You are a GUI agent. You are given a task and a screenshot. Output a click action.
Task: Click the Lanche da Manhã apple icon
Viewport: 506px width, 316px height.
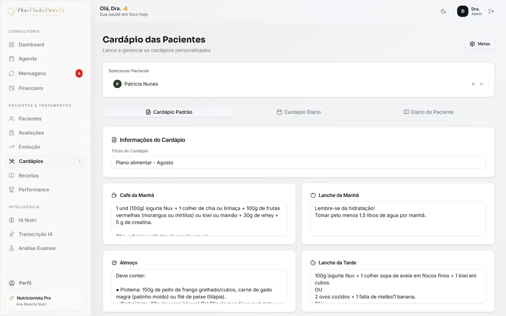(x=313, y=195)
